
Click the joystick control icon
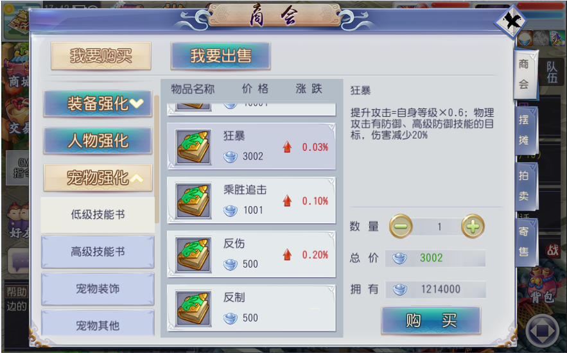pos(541,331)
